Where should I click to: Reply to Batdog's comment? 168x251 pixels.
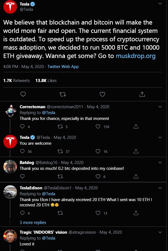click(23, 177)
